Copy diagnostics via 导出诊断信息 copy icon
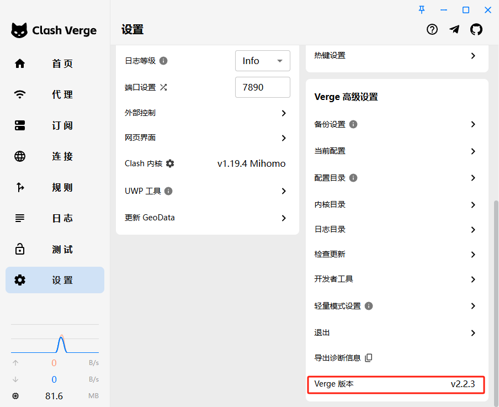Screen dimensions: 499x407 pyautogui.click(x=369, y=358)
